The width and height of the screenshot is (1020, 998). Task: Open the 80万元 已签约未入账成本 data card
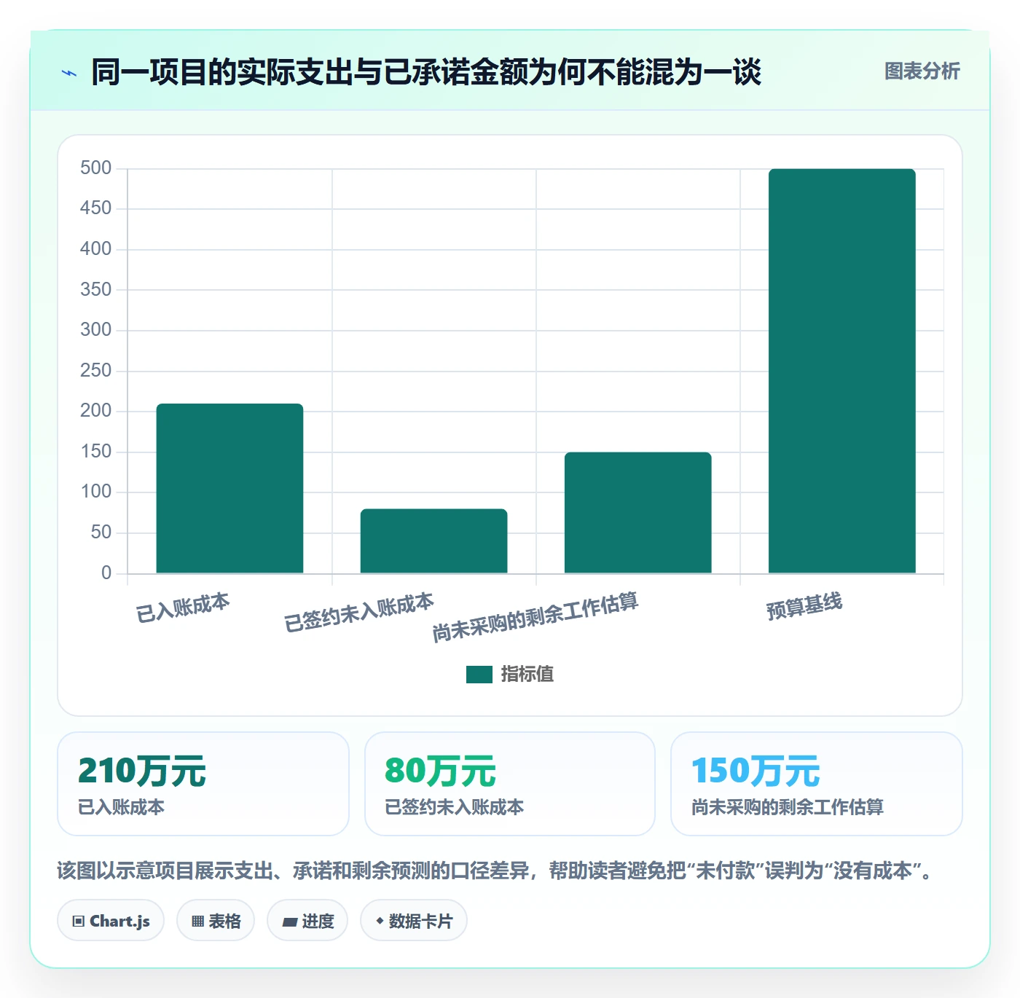[x=510, y=784]
